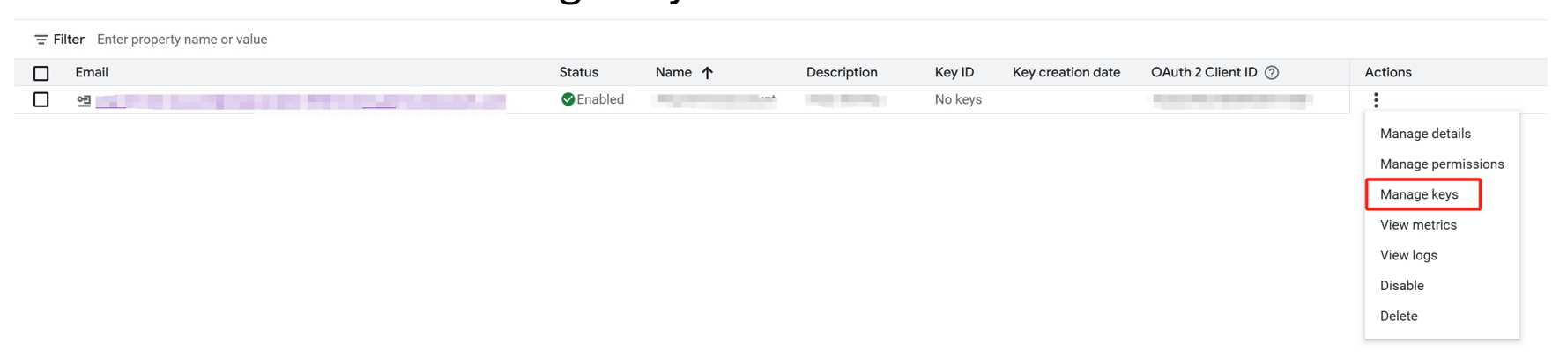This screenshot has height=357, width=1567.
Task: Choose View logs from the menu
Action: pos(1408,255)
